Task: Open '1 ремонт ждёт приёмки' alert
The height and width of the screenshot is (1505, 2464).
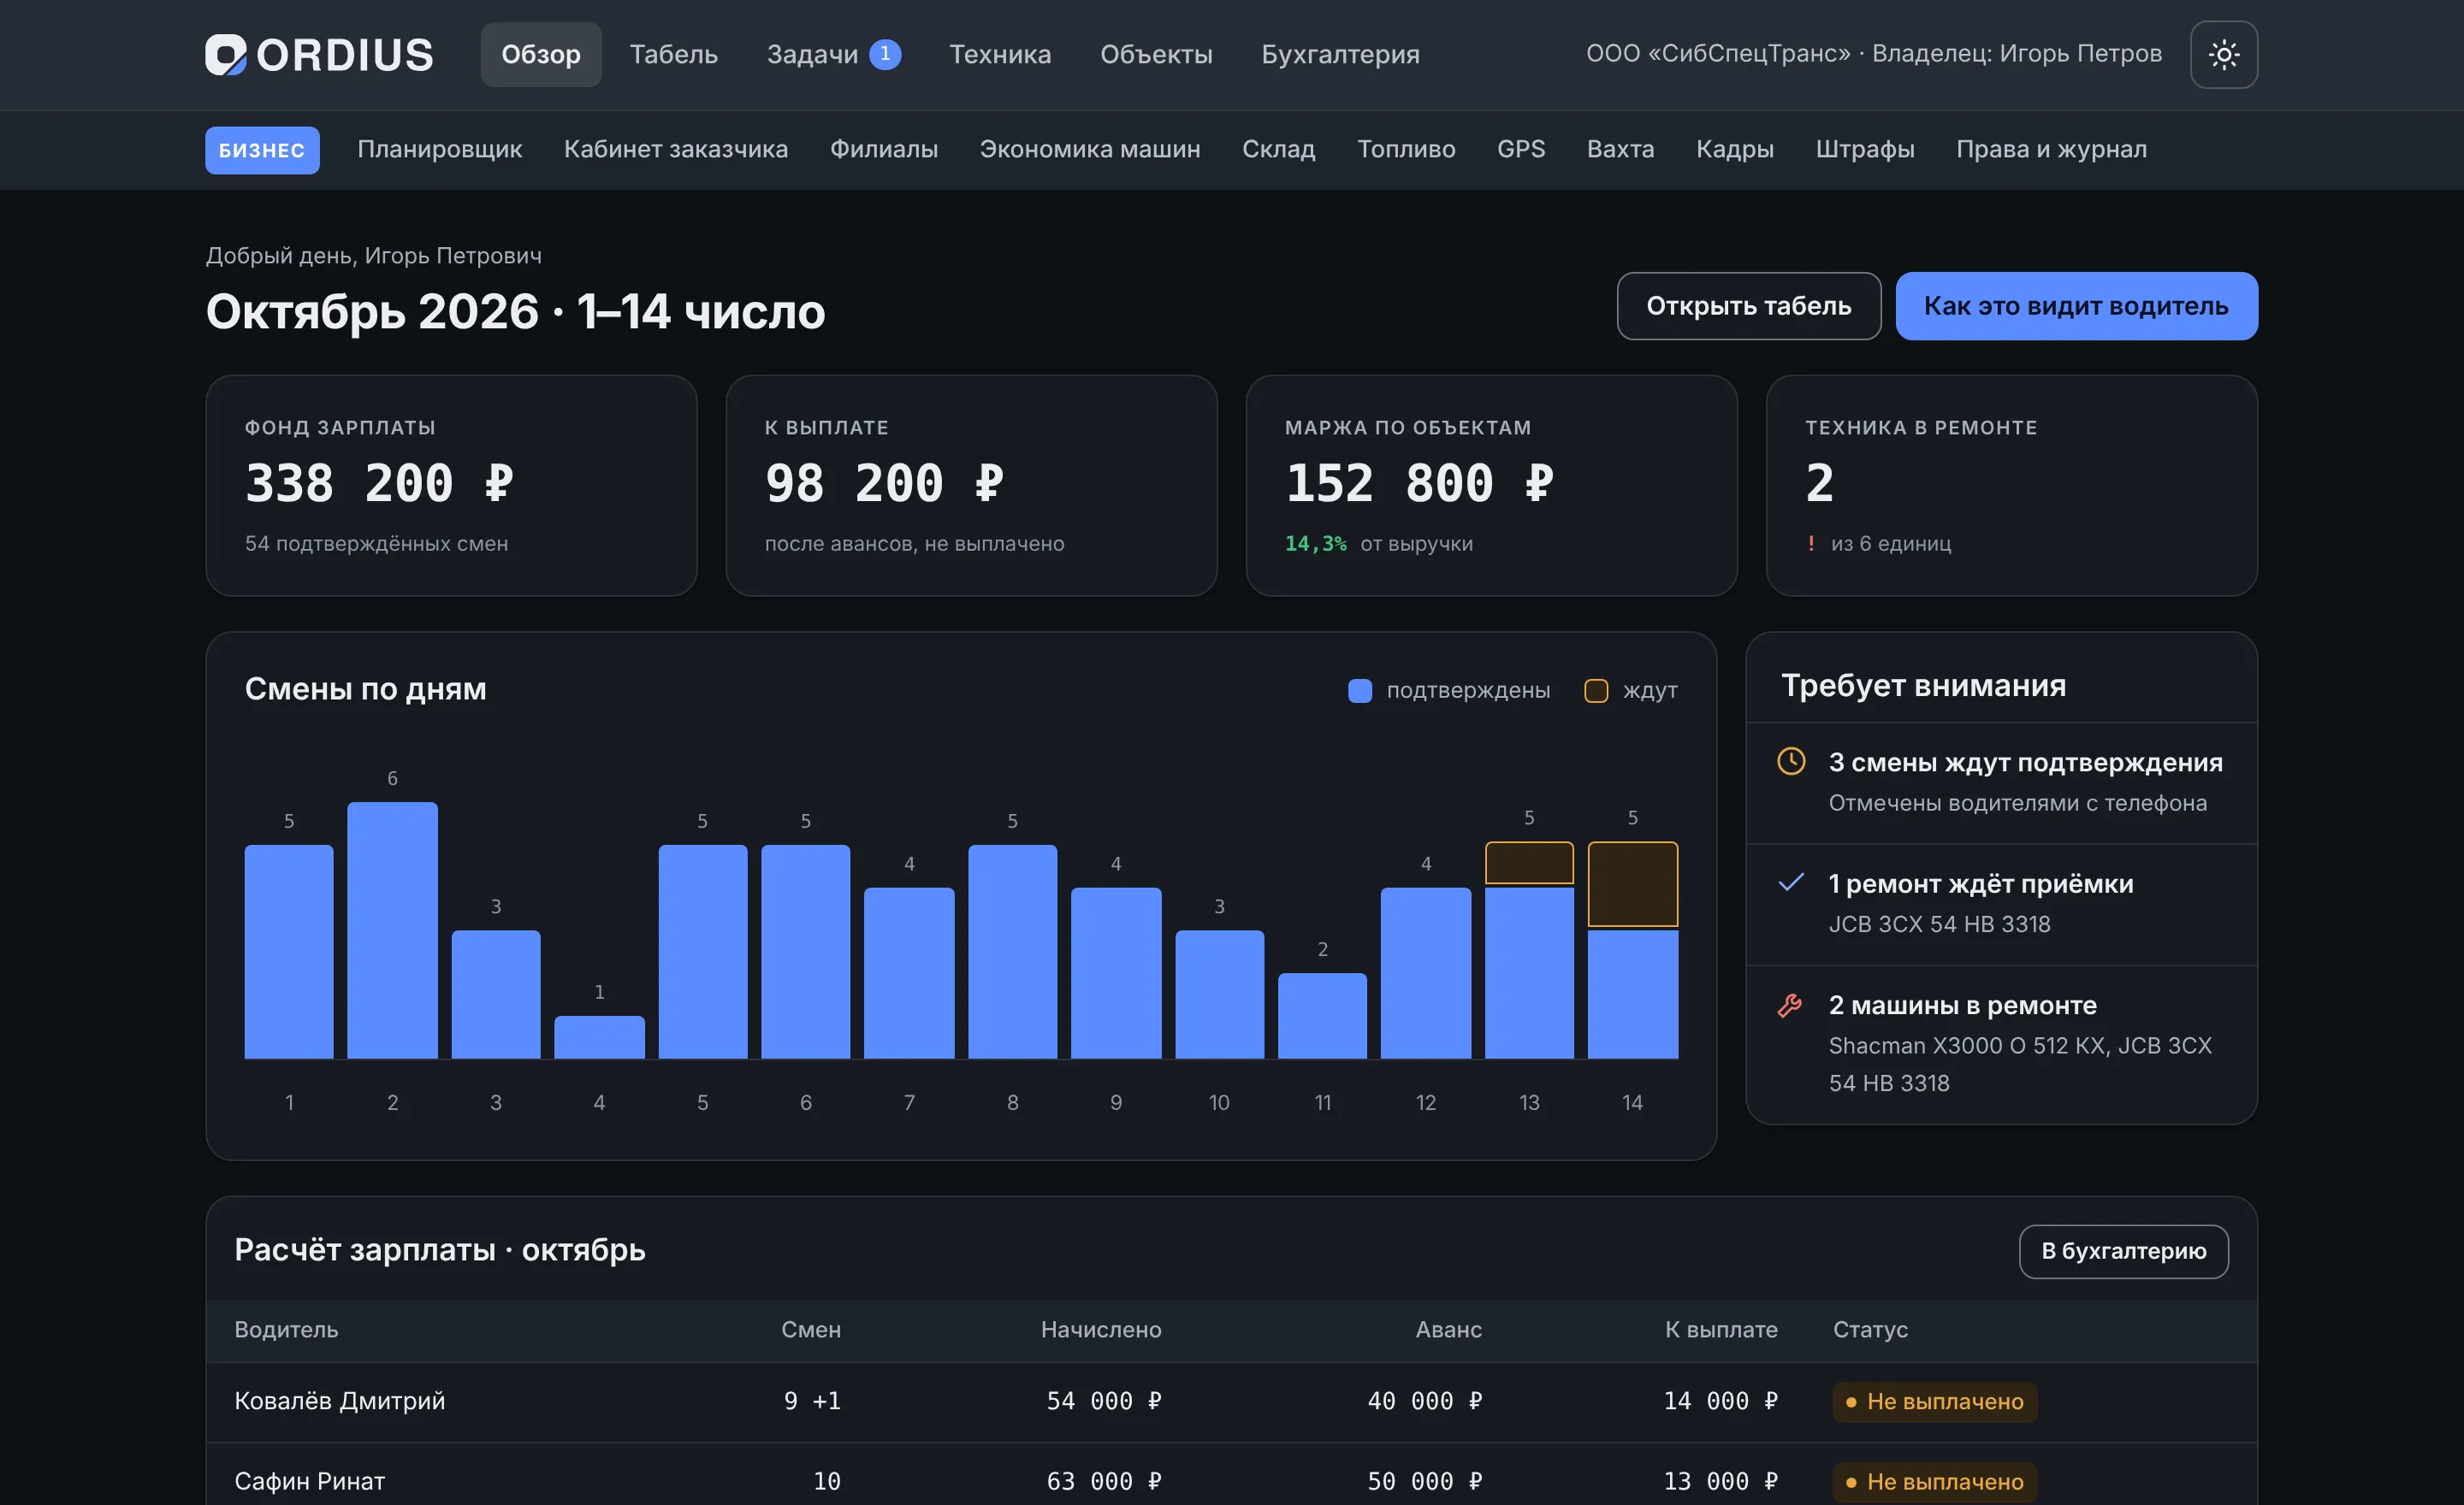Action: point(2001,905)
